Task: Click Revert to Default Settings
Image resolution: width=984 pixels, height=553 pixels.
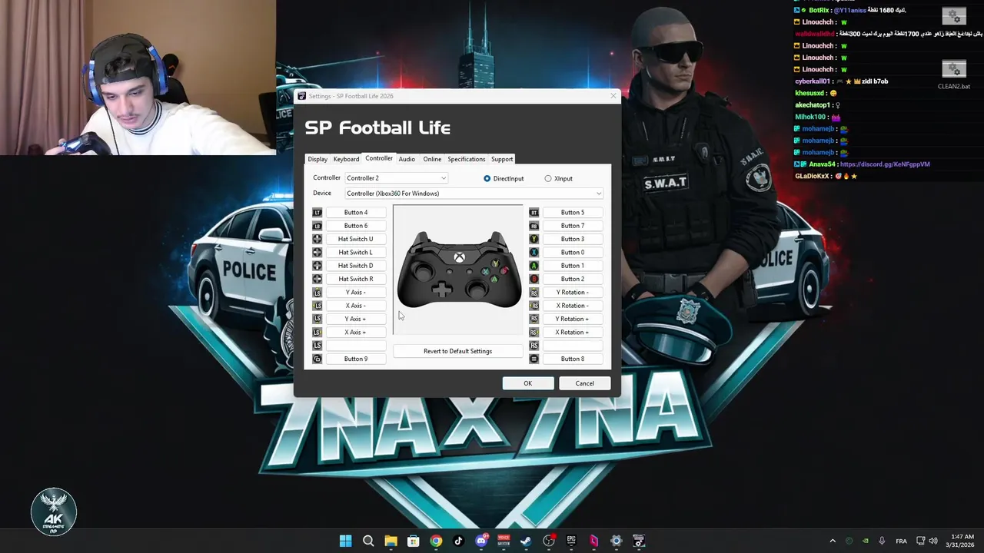Action: [x=457, y=351]
